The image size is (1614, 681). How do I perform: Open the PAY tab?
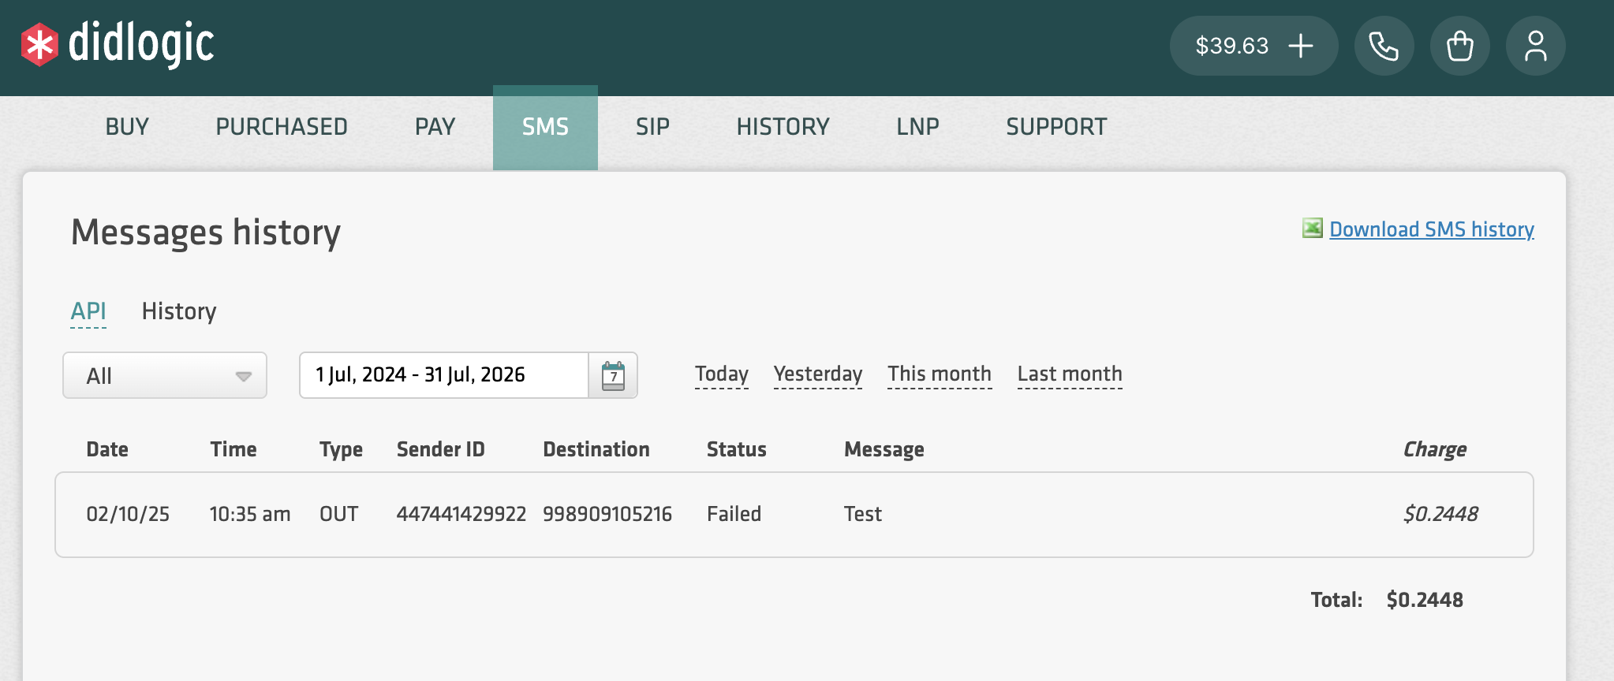click(435, 127)
